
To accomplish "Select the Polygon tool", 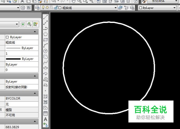I will click(x=46, y=34).
